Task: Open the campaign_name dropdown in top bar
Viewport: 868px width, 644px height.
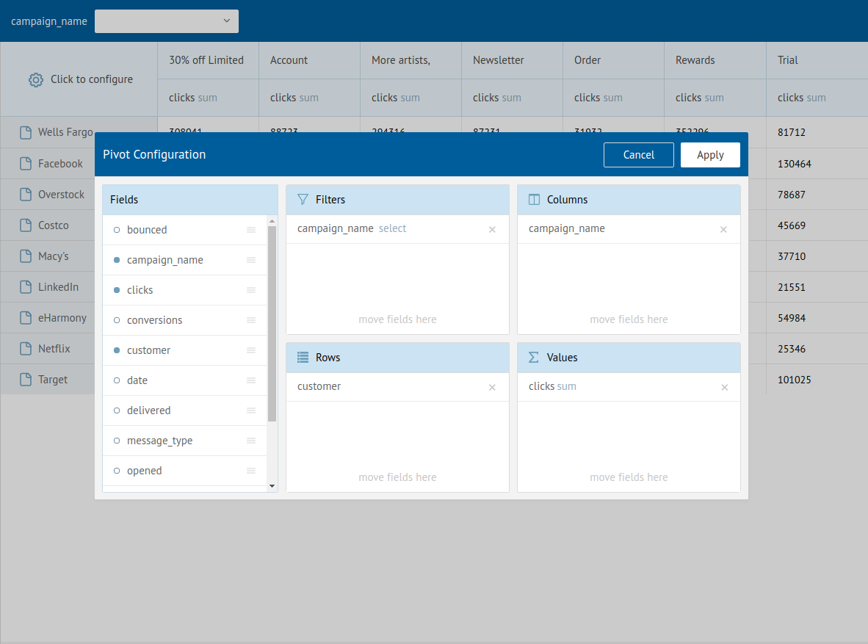Action: point(167,21)
